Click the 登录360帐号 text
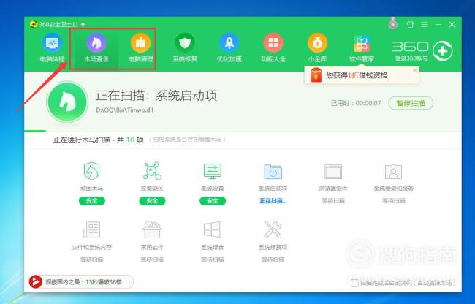 tap(411, 58)
